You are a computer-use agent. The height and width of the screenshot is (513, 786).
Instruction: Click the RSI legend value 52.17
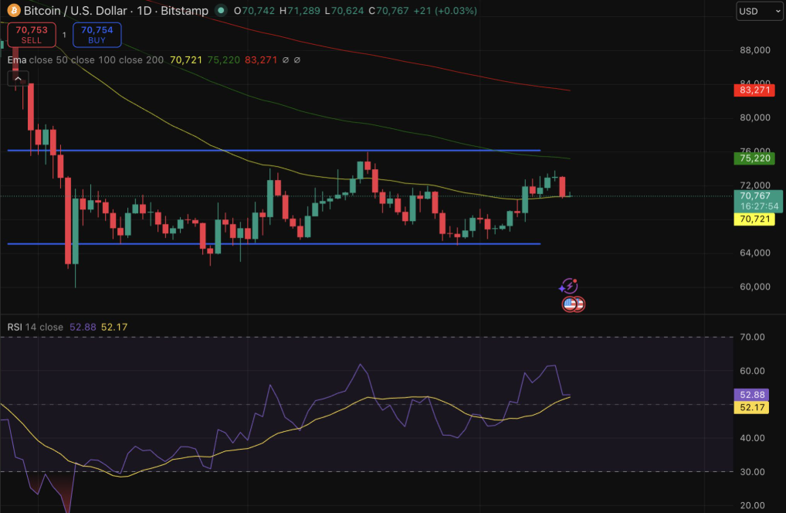[x=114, y=327]
